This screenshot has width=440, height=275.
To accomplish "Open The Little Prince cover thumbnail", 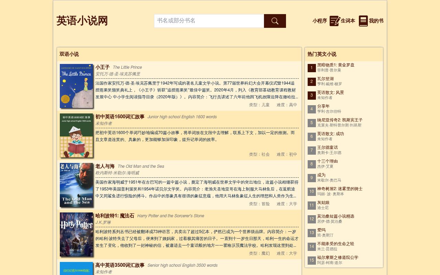I will coord(76,86).
